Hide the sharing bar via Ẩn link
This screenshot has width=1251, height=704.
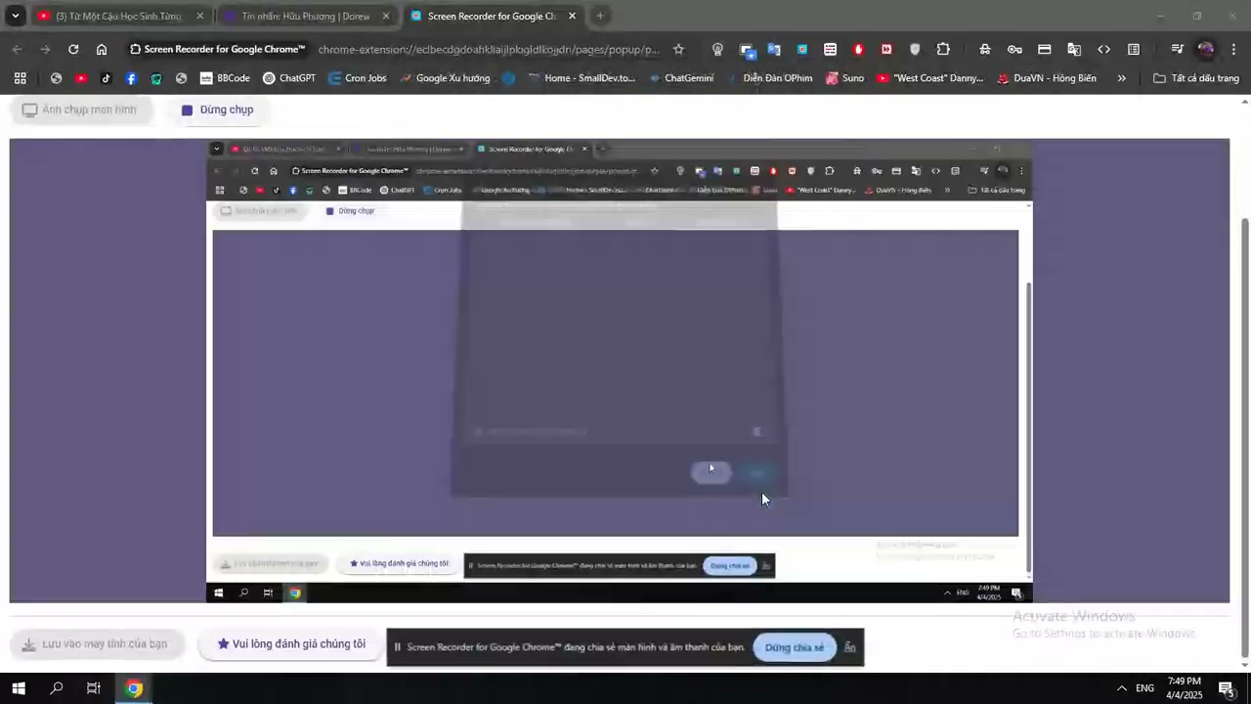[x=850, y=647]
